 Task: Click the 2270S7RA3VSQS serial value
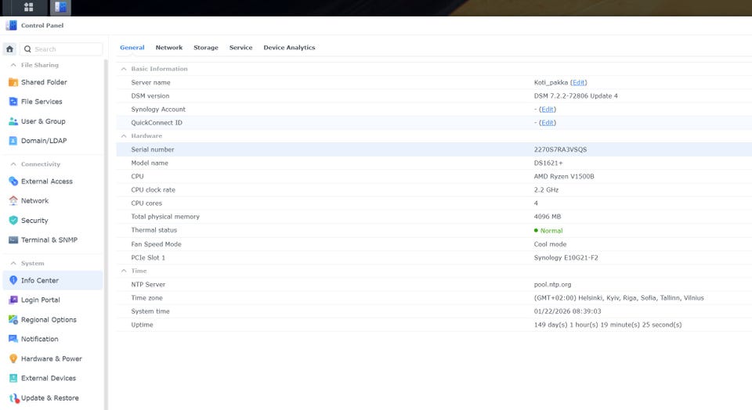click(x=560, y=149)
